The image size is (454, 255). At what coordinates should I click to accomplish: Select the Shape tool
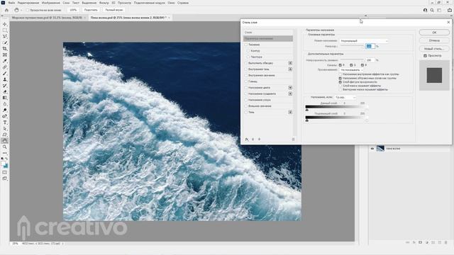coord(5,135)
